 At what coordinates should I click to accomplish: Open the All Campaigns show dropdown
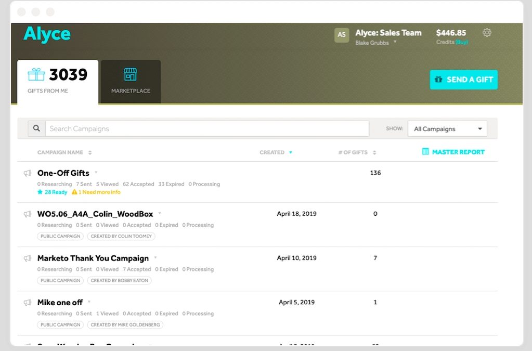pos(447,129)
